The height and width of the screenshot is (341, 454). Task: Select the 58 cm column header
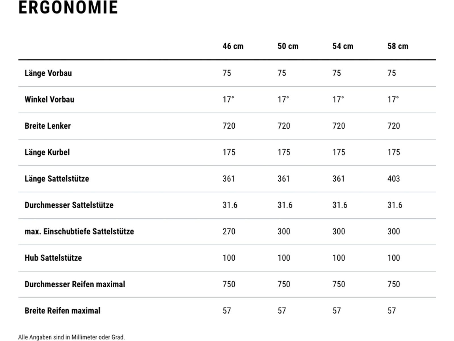(398, 46)
